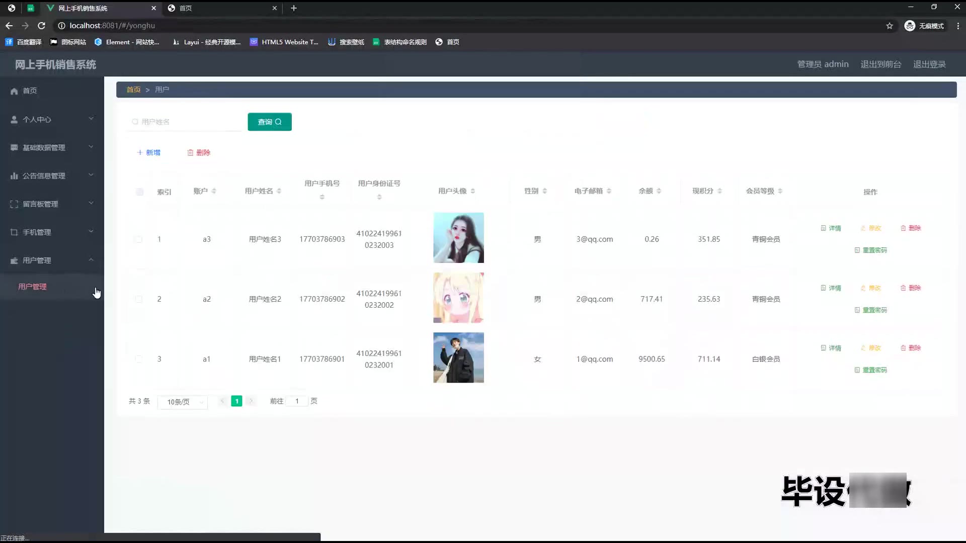The height and width of the screenshot is (543, 966).
Task: Toggle the select-all checkbox in the table header
Action: point(139,192)
